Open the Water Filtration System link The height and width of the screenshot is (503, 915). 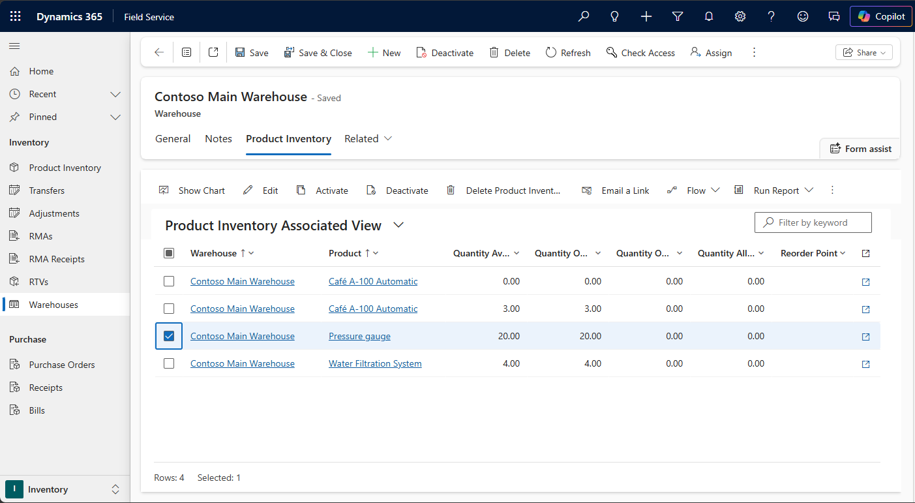click(x=375, y=363)
